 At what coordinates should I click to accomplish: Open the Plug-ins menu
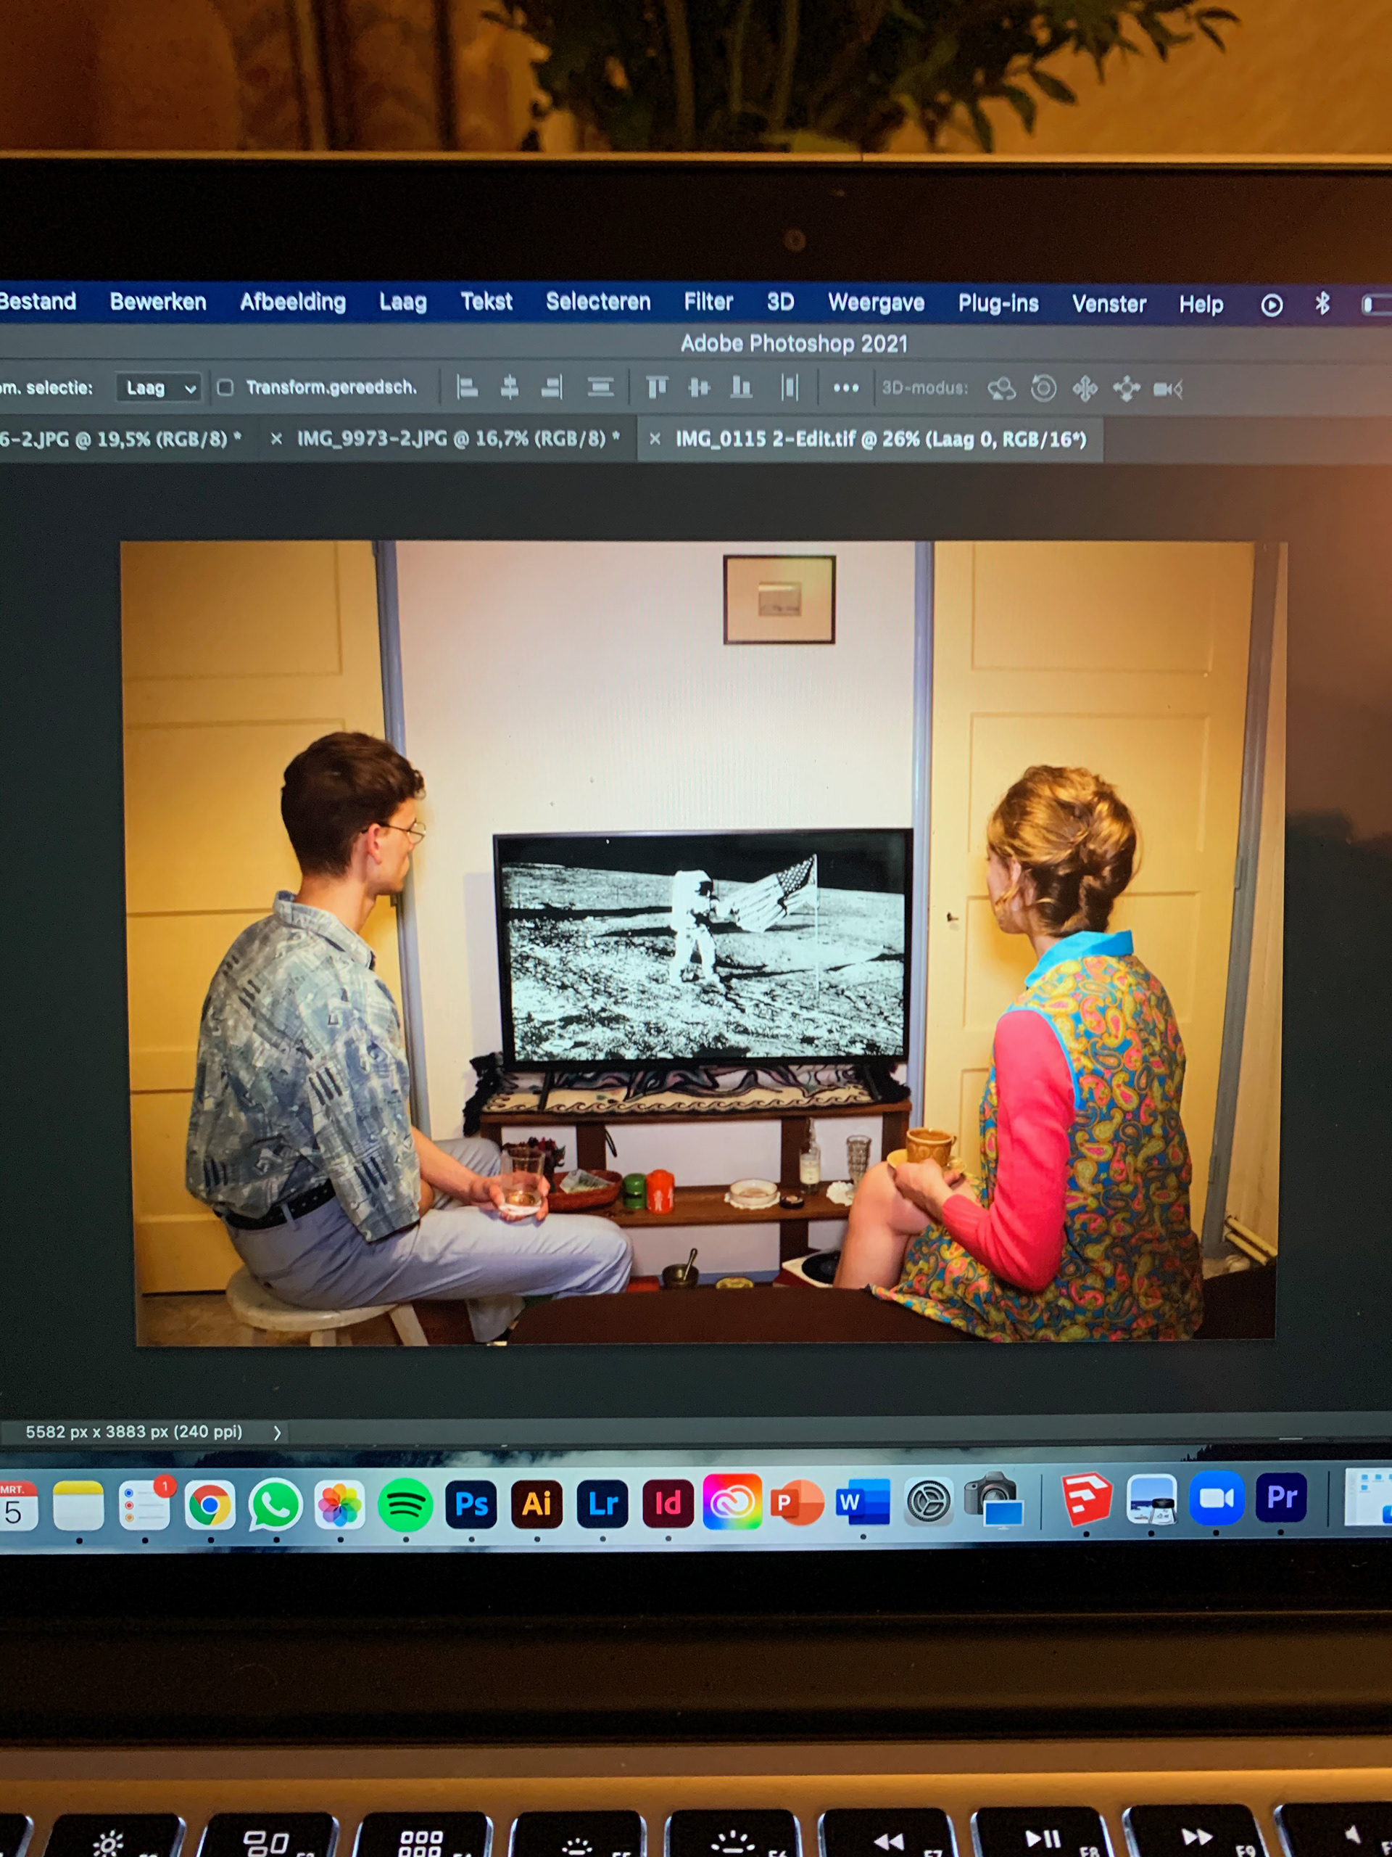tap(998, 304)
